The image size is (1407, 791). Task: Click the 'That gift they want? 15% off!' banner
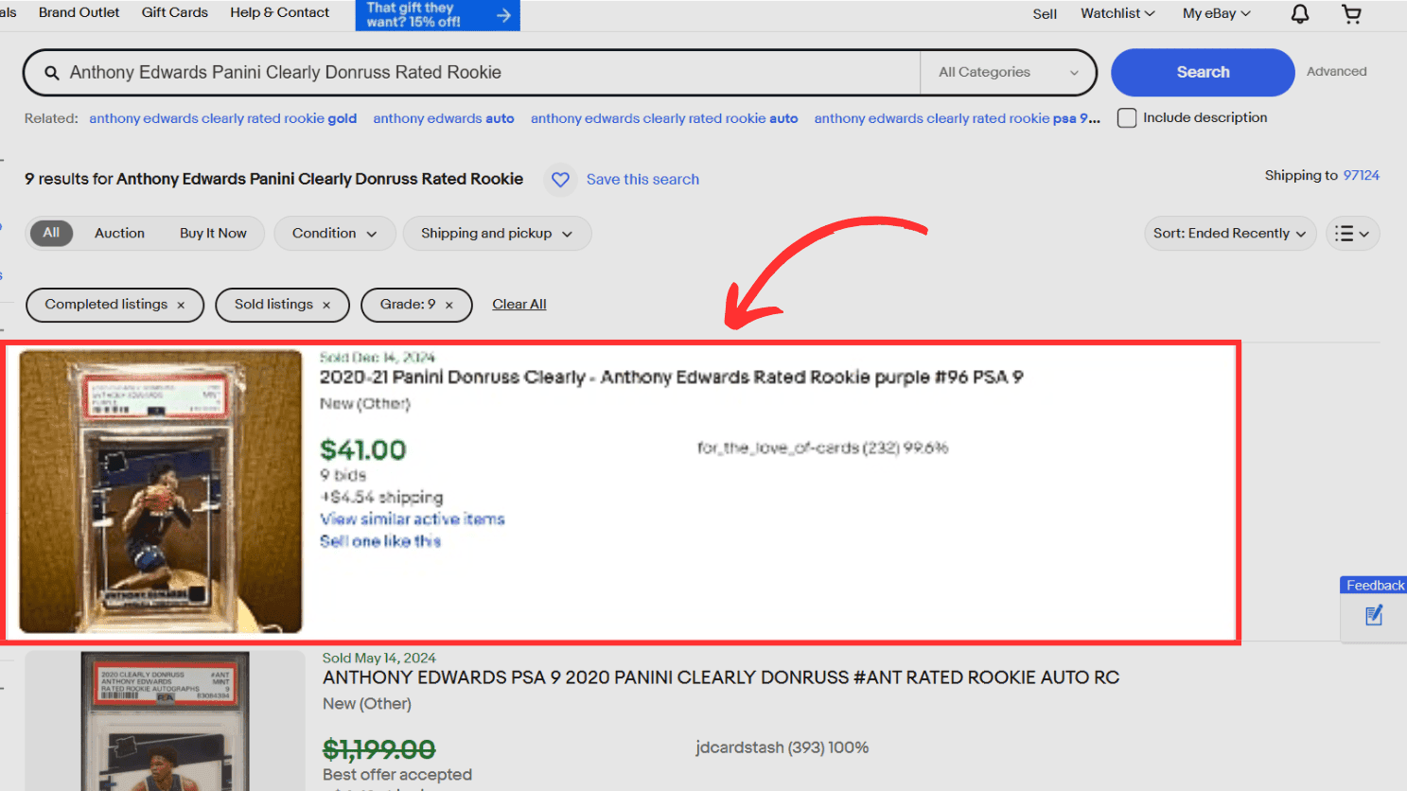437,15
